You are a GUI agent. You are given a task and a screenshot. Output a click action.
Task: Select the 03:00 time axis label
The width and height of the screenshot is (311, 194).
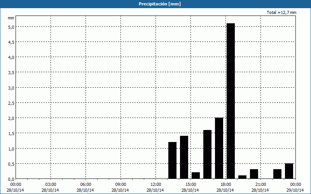[x=51, y=184]
